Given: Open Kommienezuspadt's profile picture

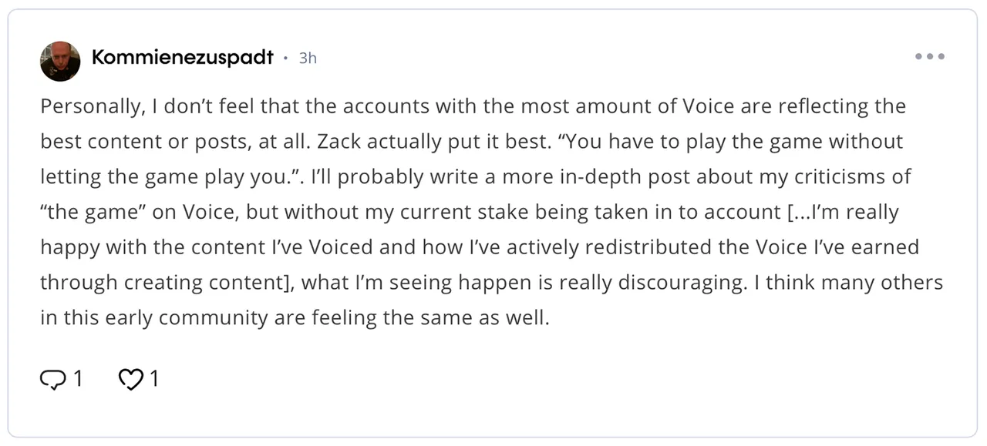Looking at the screenshot, I should (60, 61).
